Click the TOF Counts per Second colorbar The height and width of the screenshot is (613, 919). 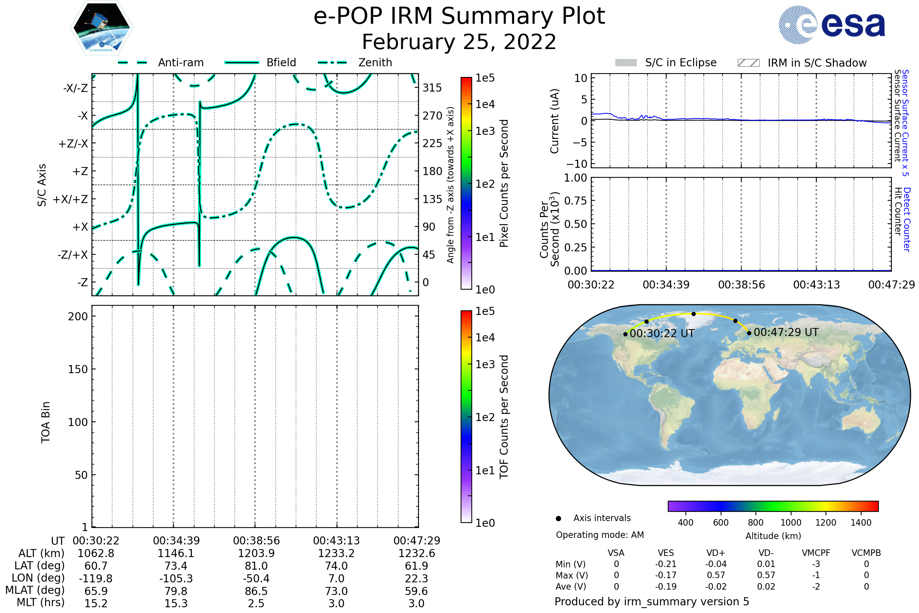(466, 416)
